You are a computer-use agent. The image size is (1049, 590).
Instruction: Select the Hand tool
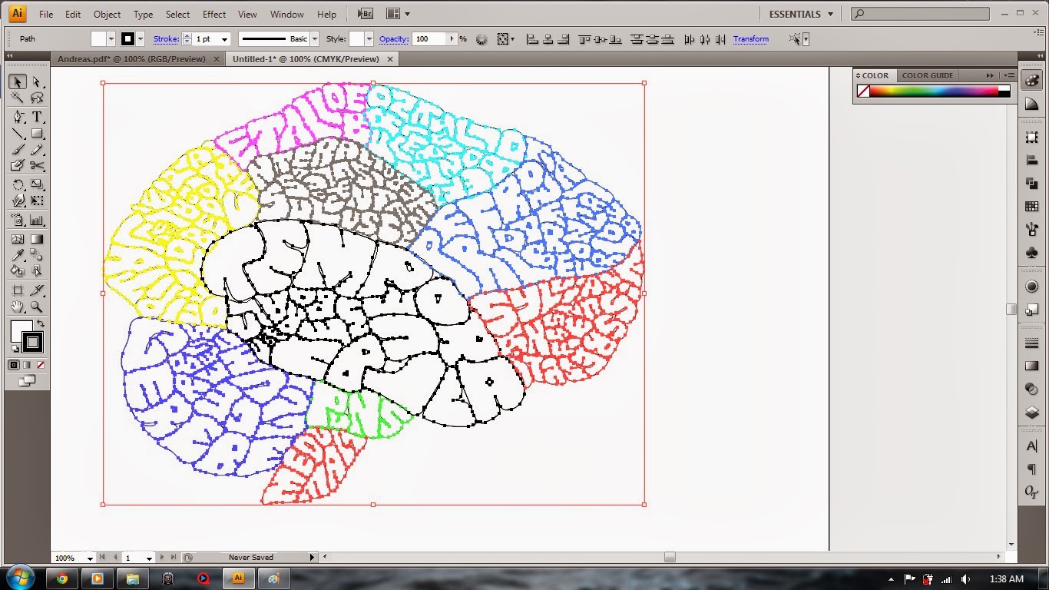pyautogui.click(x=17, y=307)
